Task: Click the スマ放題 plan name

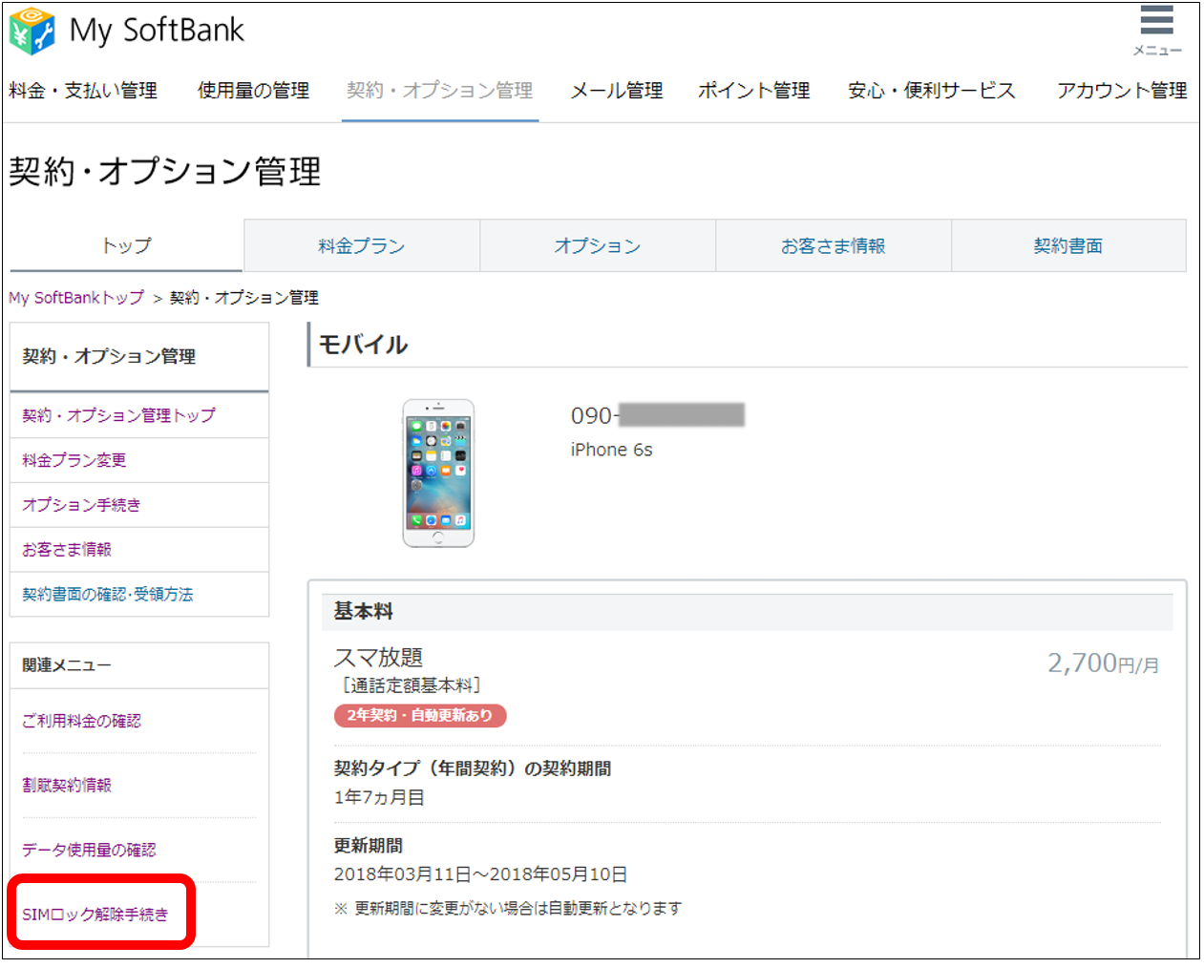Action: [x=378, y=657]
